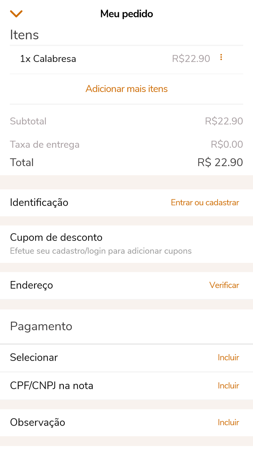The width and height of the screenshot is (253, 451).
Task: Click Verificar next to Endereço
Action: (224, 285)
